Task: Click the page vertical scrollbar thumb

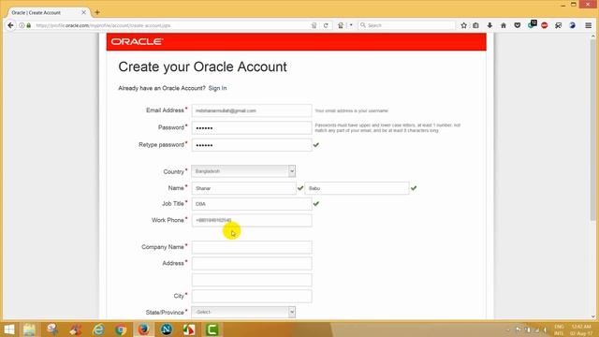Action: pyautogui.click(x=593, y=130)
